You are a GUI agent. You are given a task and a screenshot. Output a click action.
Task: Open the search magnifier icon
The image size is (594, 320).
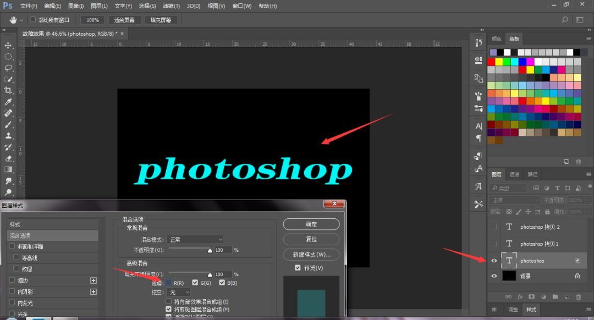565,20
